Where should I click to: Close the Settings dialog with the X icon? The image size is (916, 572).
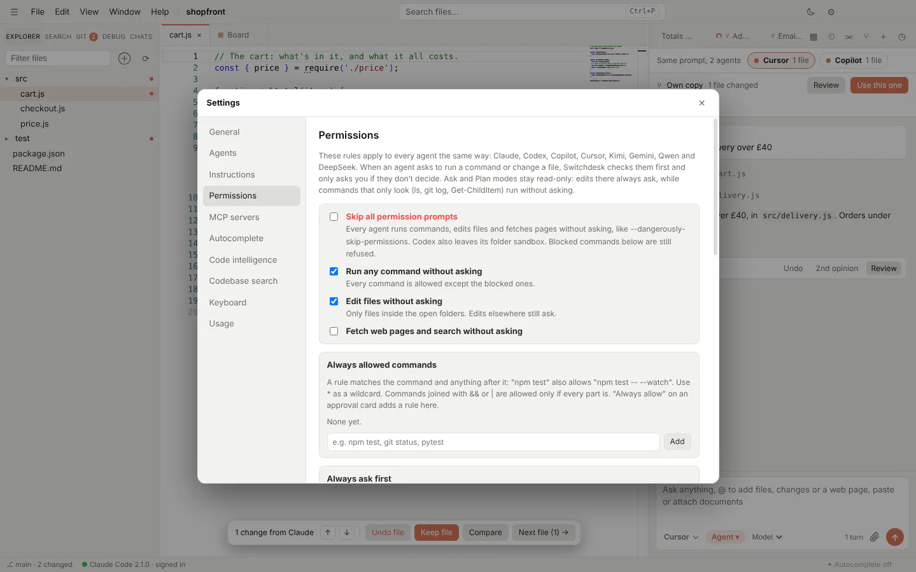click(701, 103)
